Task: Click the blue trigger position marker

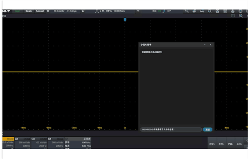Action: (125, 20)
